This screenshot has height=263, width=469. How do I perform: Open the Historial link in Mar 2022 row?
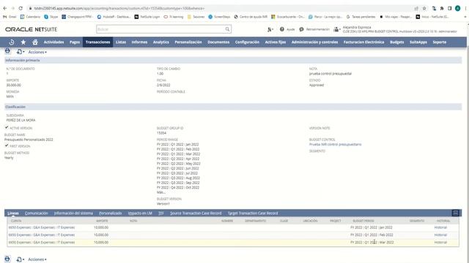point(440,243)
